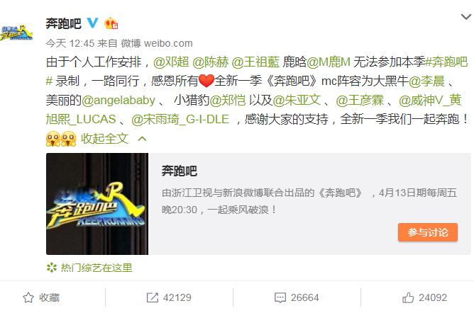Click the comment icon with 26664
474x313 pixels.
coord(280,297)
